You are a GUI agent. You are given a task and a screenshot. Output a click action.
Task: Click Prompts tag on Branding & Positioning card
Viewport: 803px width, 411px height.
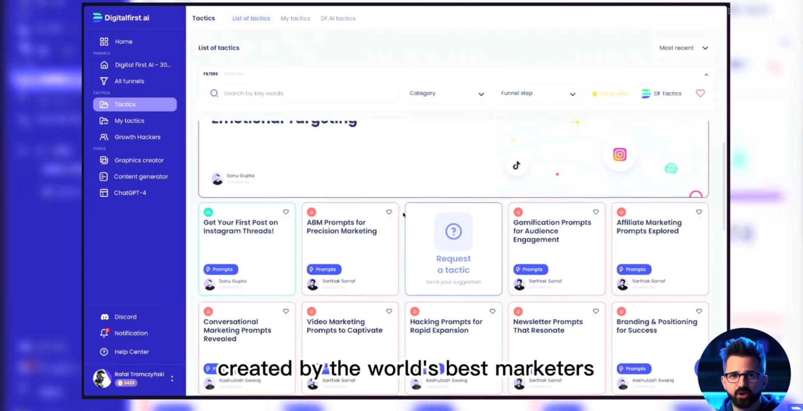click(x=634, y=369)
